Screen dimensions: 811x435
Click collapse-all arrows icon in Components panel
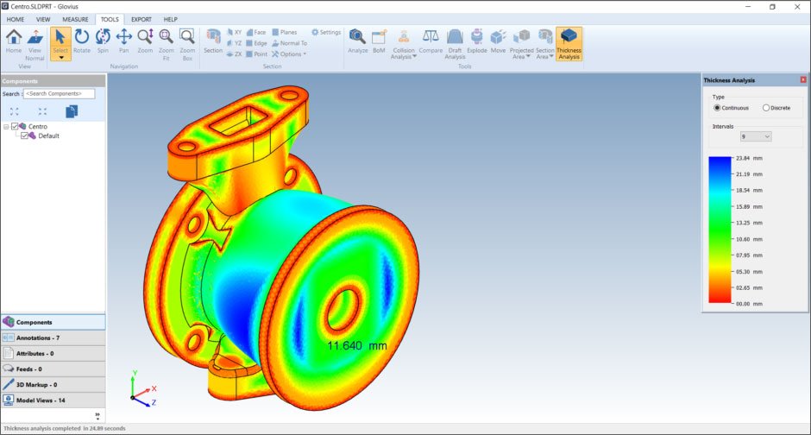pyautogui.click(x=42, y=111)
